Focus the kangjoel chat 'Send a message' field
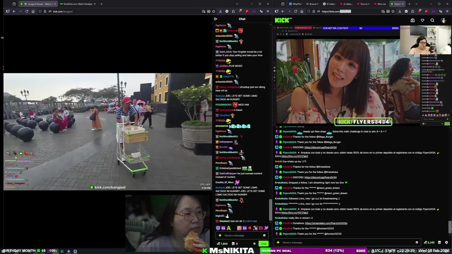Screen dimensions: 452x254 (242, 235)
